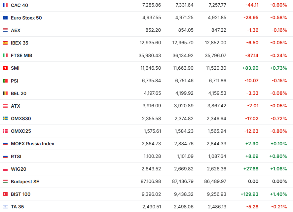293x212 pixels.
Task: Click the Hungary flag beside Budapest SE
Action: coord(5,182)
